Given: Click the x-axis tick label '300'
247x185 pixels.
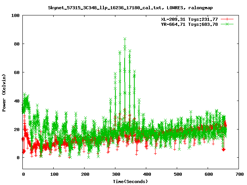Looking at the screenshot, I should 116,174.
